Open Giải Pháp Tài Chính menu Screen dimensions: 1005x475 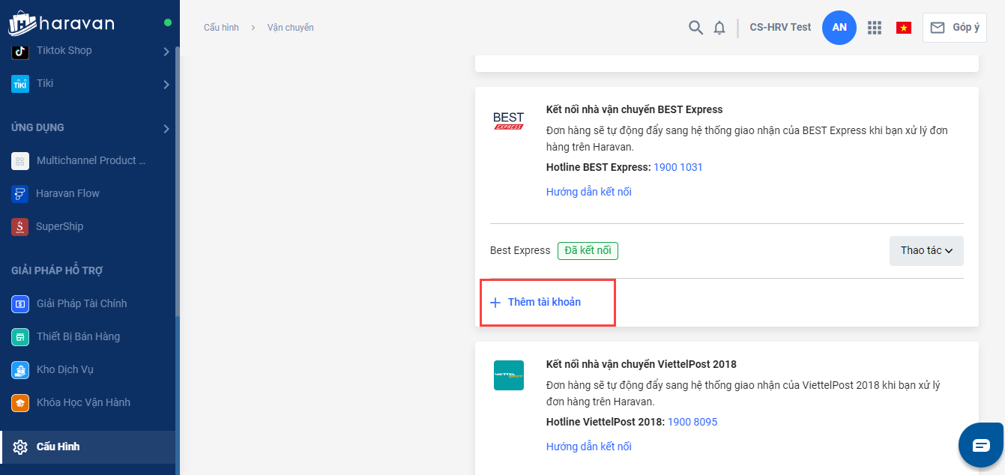[x=81, y=303]
